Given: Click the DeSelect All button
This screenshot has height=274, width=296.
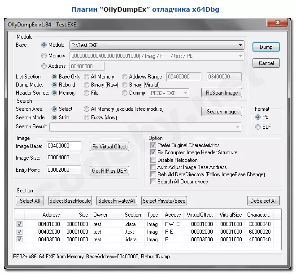Looking at the screenshot, I should (263, 201).
